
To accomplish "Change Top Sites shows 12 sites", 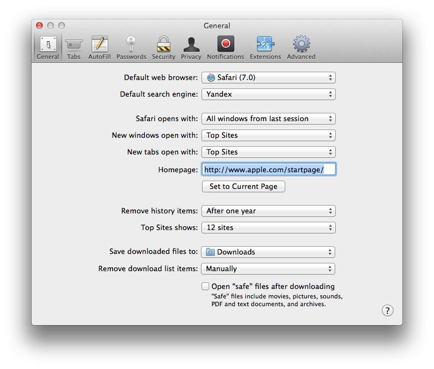I will pos(269,228).
